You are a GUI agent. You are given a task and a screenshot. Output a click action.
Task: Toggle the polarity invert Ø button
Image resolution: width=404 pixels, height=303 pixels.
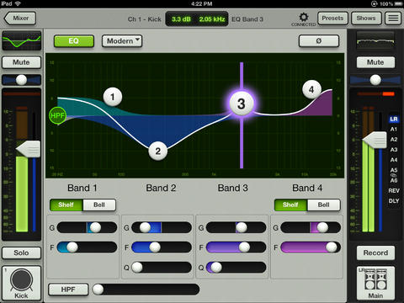319,41
